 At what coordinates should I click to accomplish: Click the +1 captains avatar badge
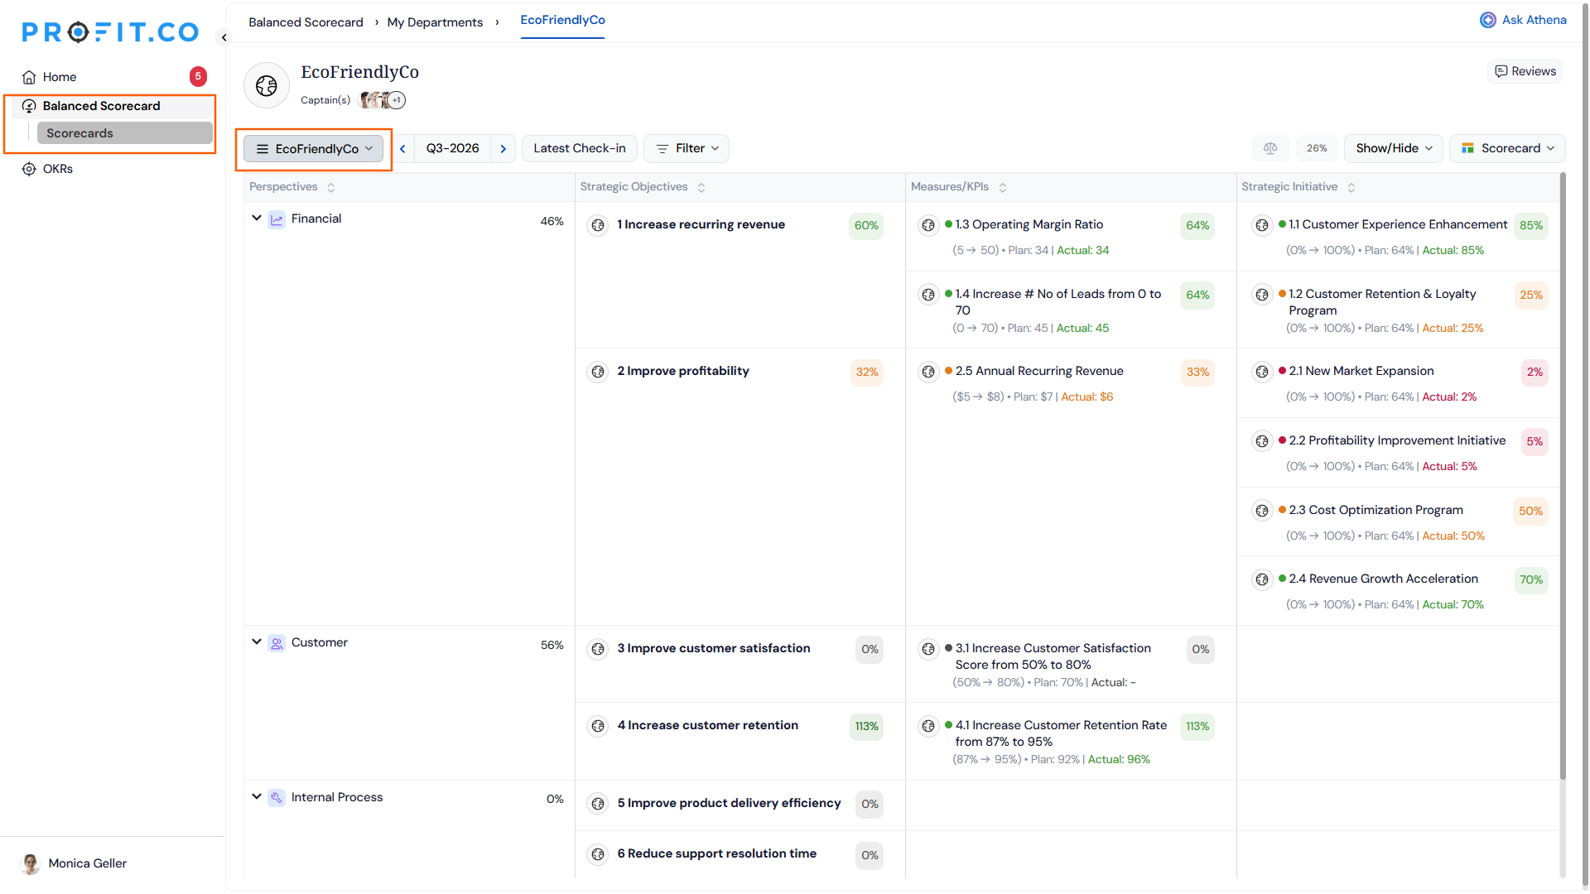pyautogui.click(x=397, y=100)
